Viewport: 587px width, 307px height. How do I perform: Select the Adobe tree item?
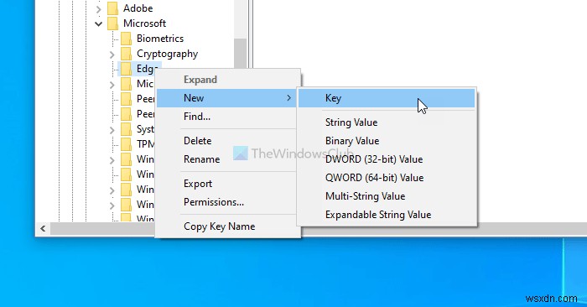[x=138, y=8]
